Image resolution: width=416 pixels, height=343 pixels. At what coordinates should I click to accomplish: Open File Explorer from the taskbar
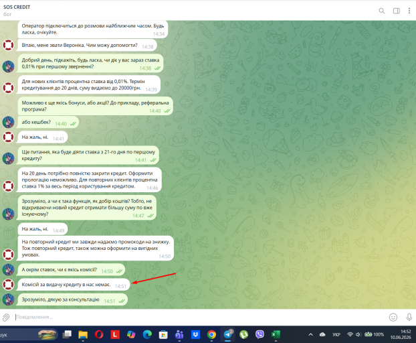[x=83, y=334]
